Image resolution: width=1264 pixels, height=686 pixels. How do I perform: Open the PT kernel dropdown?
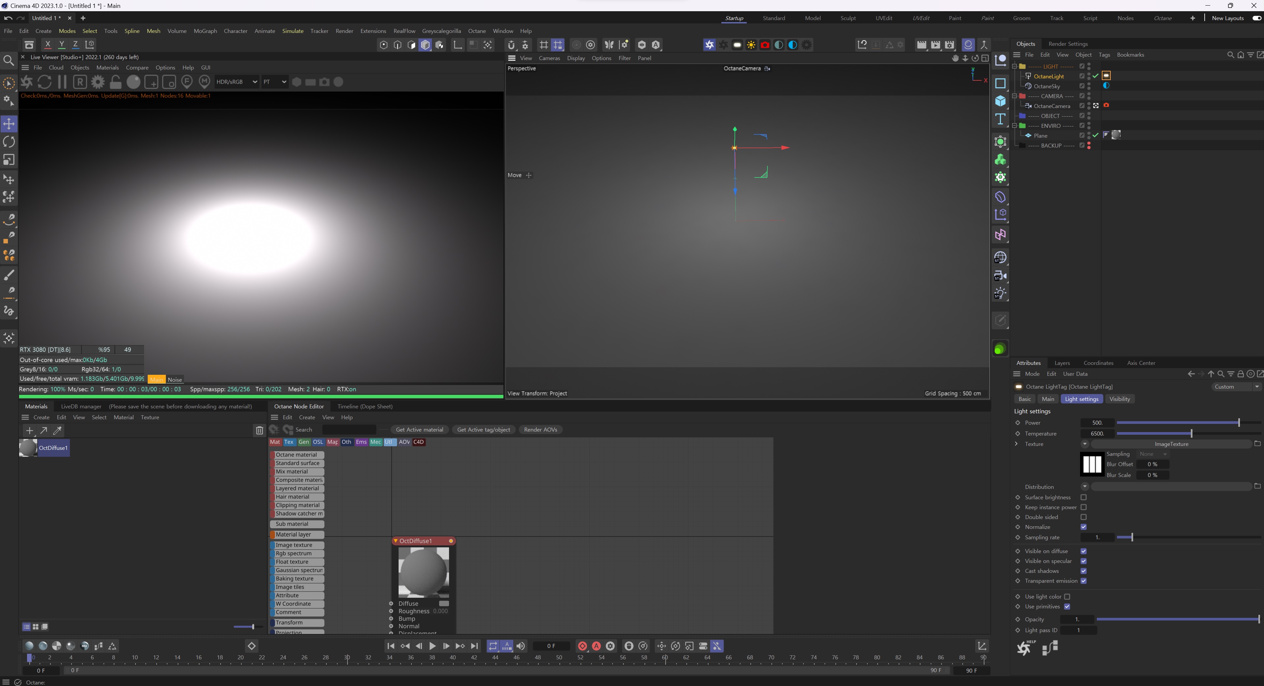(274, 82)
